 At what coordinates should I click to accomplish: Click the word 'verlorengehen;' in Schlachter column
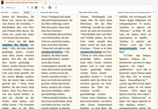[49, 66]
